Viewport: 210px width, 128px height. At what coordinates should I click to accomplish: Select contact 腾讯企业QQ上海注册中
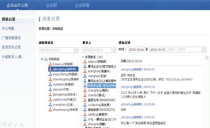(x=102, y=81)
